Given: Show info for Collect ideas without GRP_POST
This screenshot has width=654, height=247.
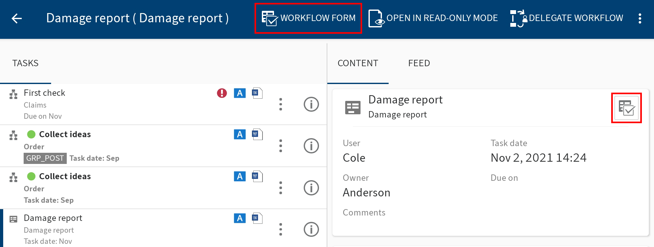Looking at the screenshot, I should [x=311, y=188].
